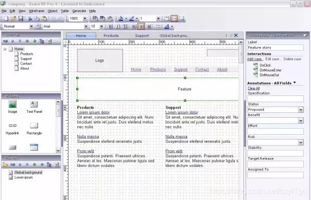Click the Label field containing Feature story
The image size is (311, 200).
(x=276, y=47)
